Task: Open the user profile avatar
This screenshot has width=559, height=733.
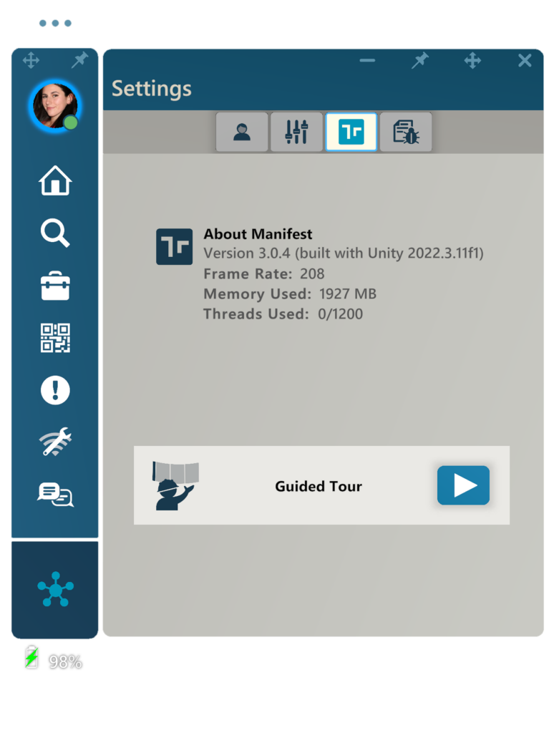Action: coord(55,106)
